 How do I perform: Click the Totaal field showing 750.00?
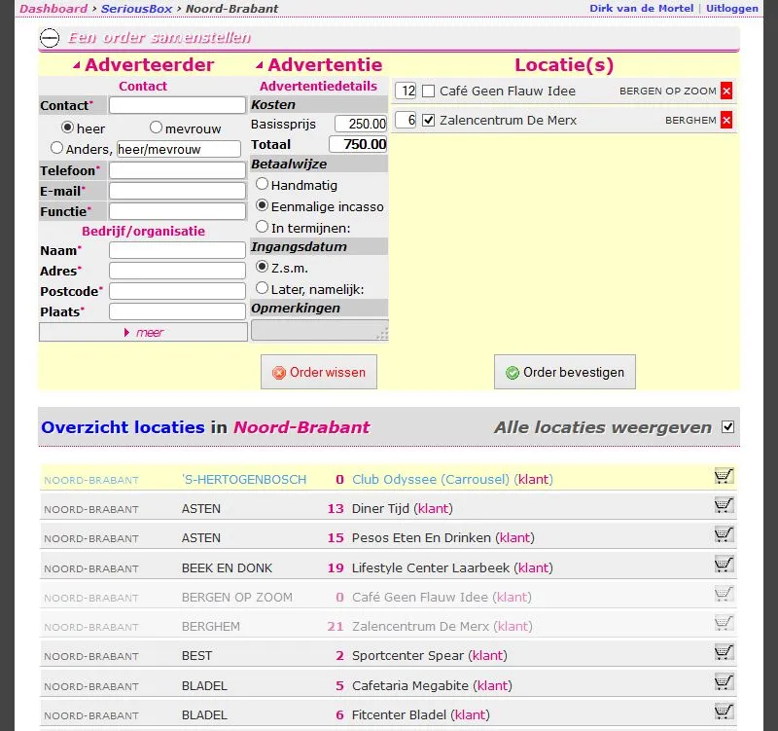[358, 144]
